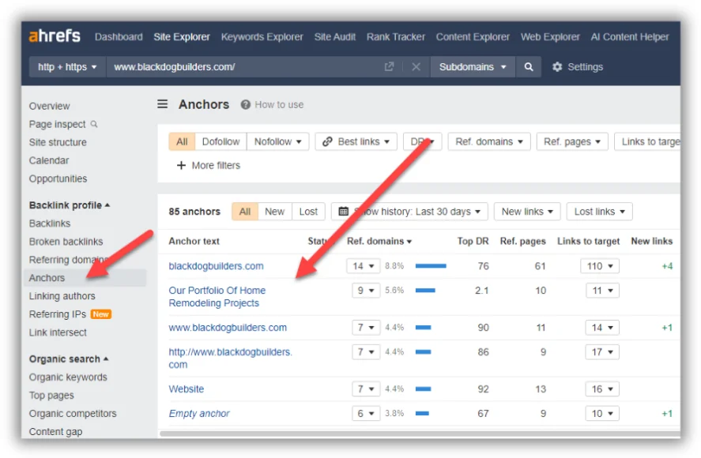Screen dimensions: 701x458
Task: Open Rank Tracker
Action: (396, 36)
